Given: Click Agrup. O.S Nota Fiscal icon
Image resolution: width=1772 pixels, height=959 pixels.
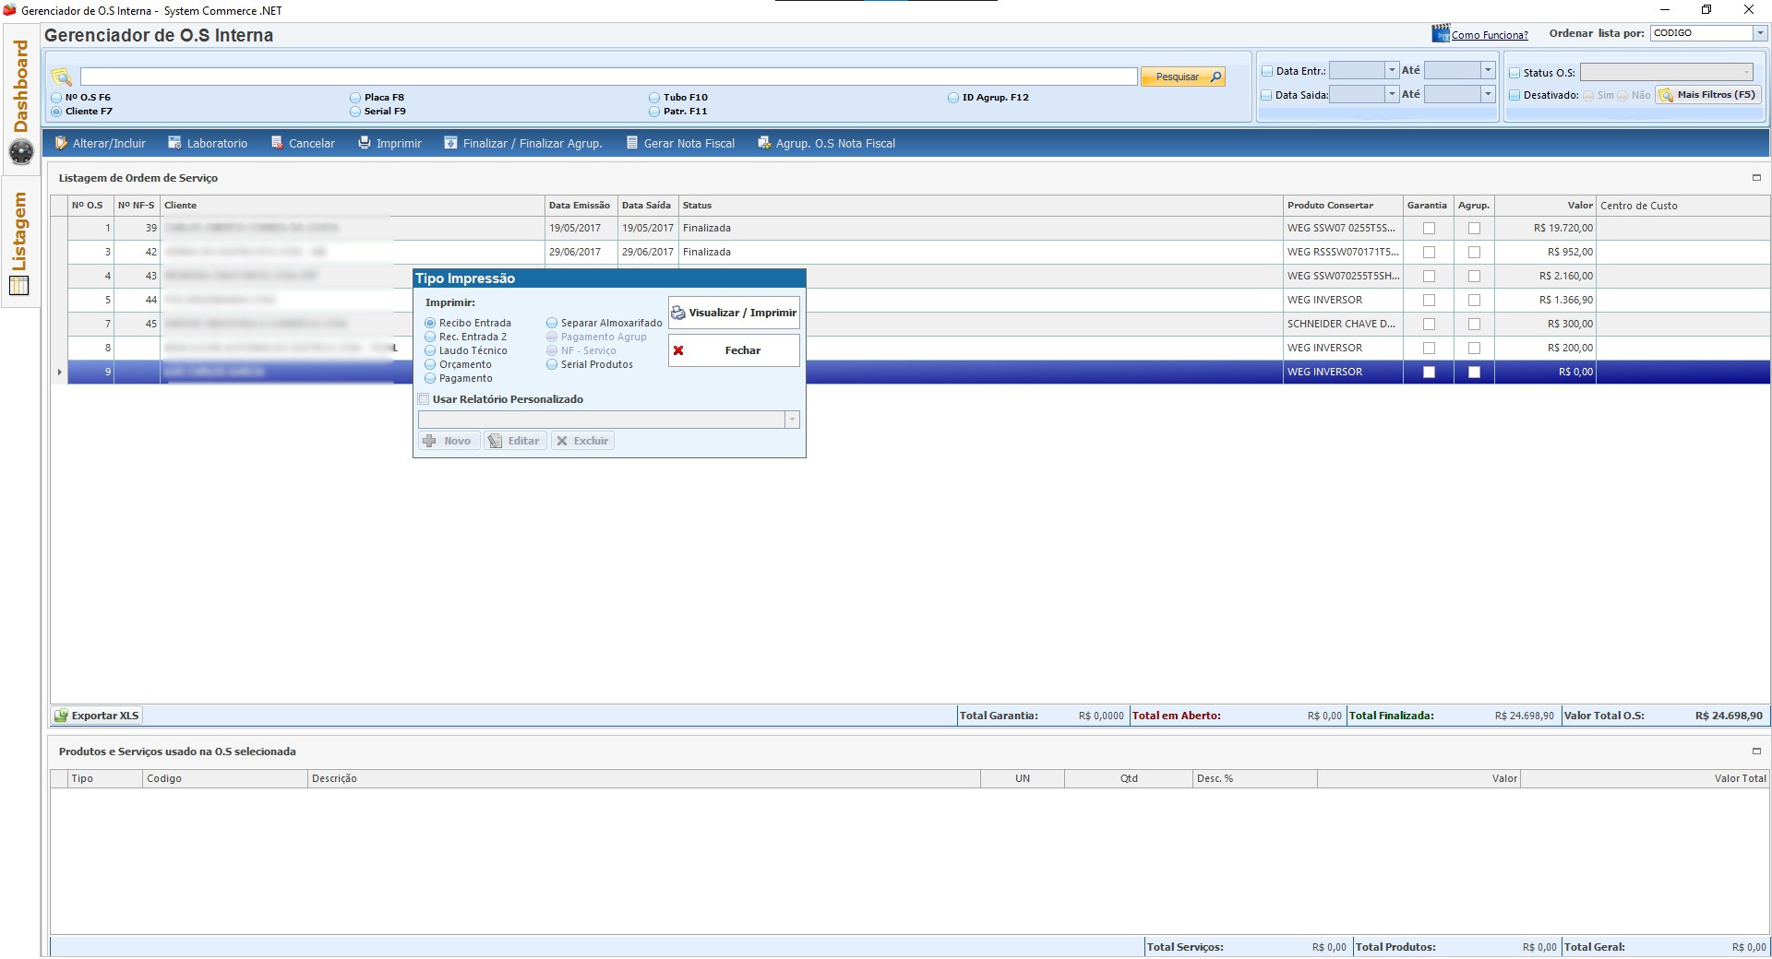Looking at the screenshot, I should tap(764, 143).
